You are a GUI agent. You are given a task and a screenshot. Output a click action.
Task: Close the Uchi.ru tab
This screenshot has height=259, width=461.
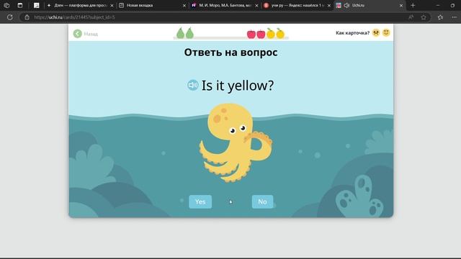click(401, 6)
